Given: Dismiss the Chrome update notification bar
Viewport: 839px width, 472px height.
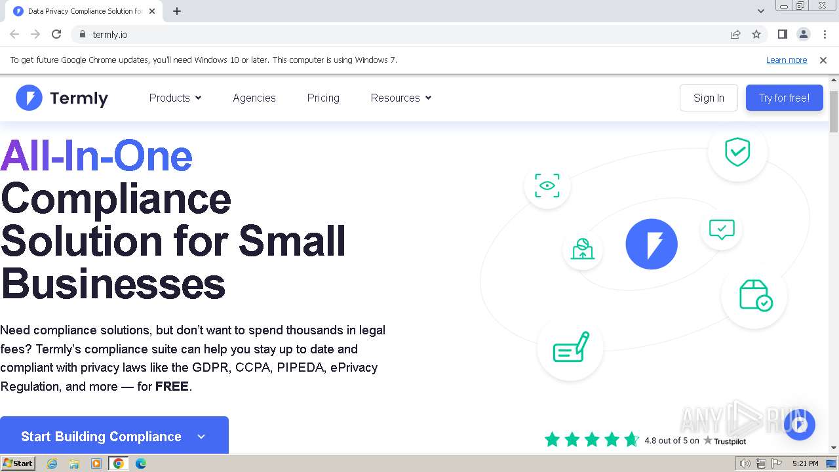Looking at the screenshot, I should [x=823, y=60].
